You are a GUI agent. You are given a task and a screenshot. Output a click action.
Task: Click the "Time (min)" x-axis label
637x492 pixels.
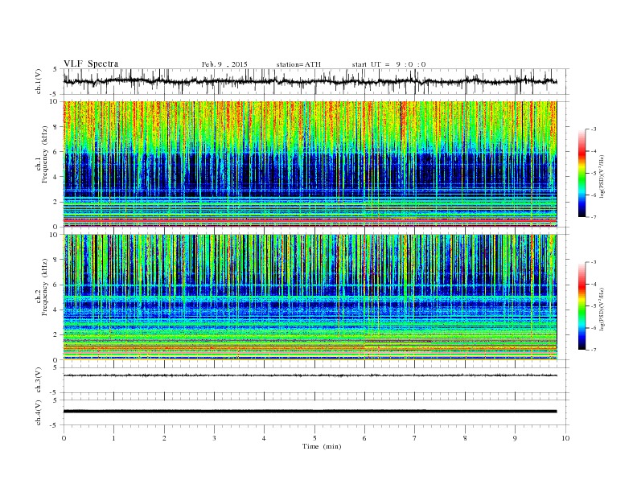pyautogui.click(x=322, y=446)
